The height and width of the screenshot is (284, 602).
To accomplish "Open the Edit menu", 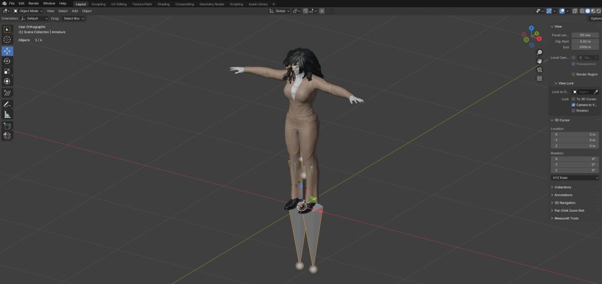I will (22, 4).
